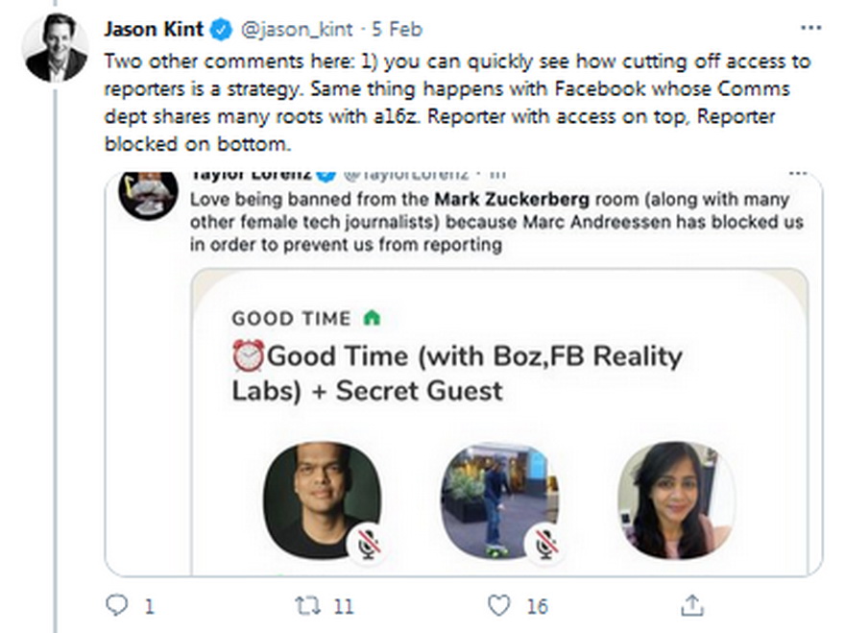Viewport: 845px width, 633px height.
Task: Click the green house icon beside GOOD TIME
Action: coord(372,318)
